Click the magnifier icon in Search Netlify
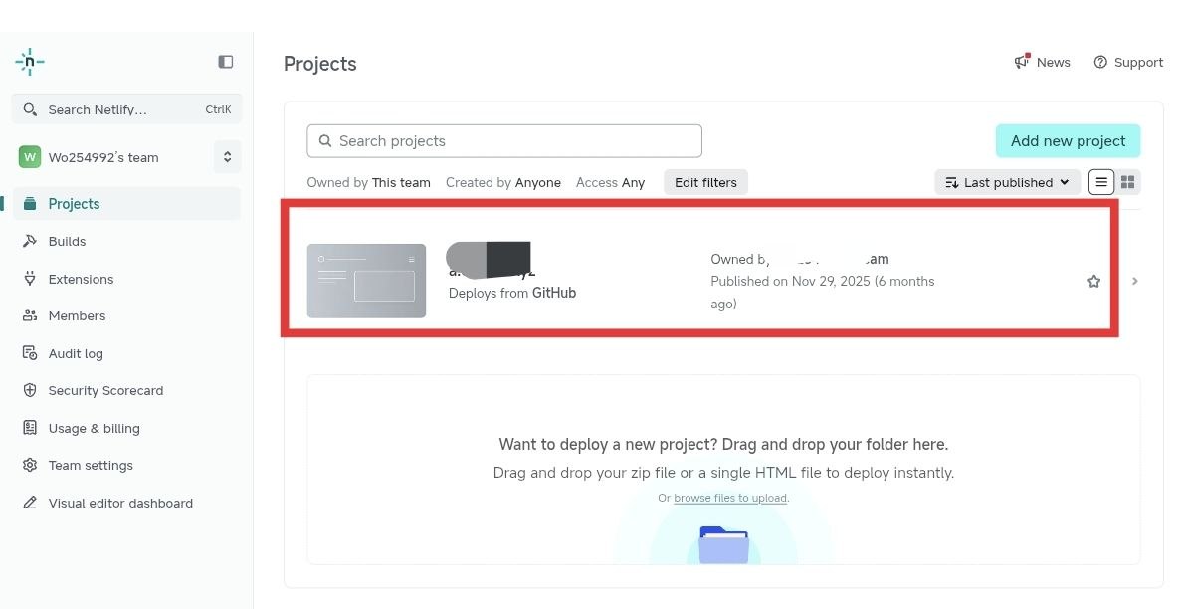Image resolution: width=1181 pixels, height=609 pixels. pos(30,109)
